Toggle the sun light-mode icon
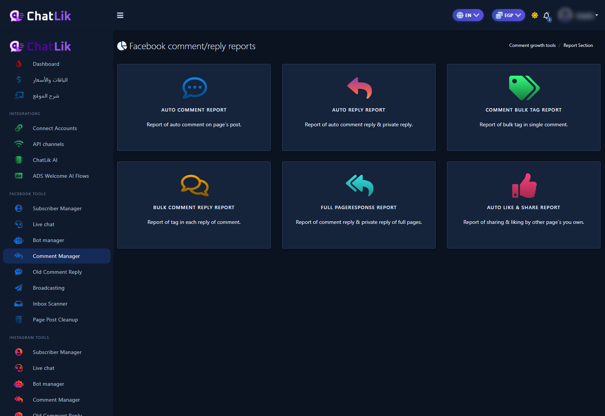Viewport: 605px width, 416px height. pyautogui.click(x=535, y=15)
